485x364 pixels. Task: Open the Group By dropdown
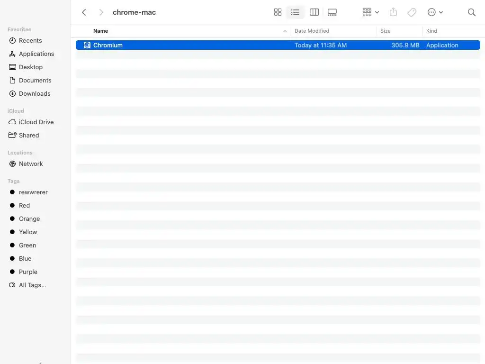coord(370,12)
